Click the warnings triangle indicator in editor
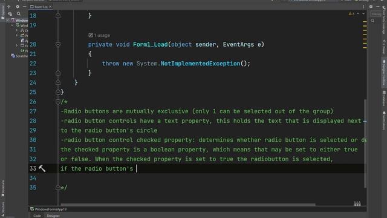The width and height of the screenshot is (387, 218). click(351, 14)
